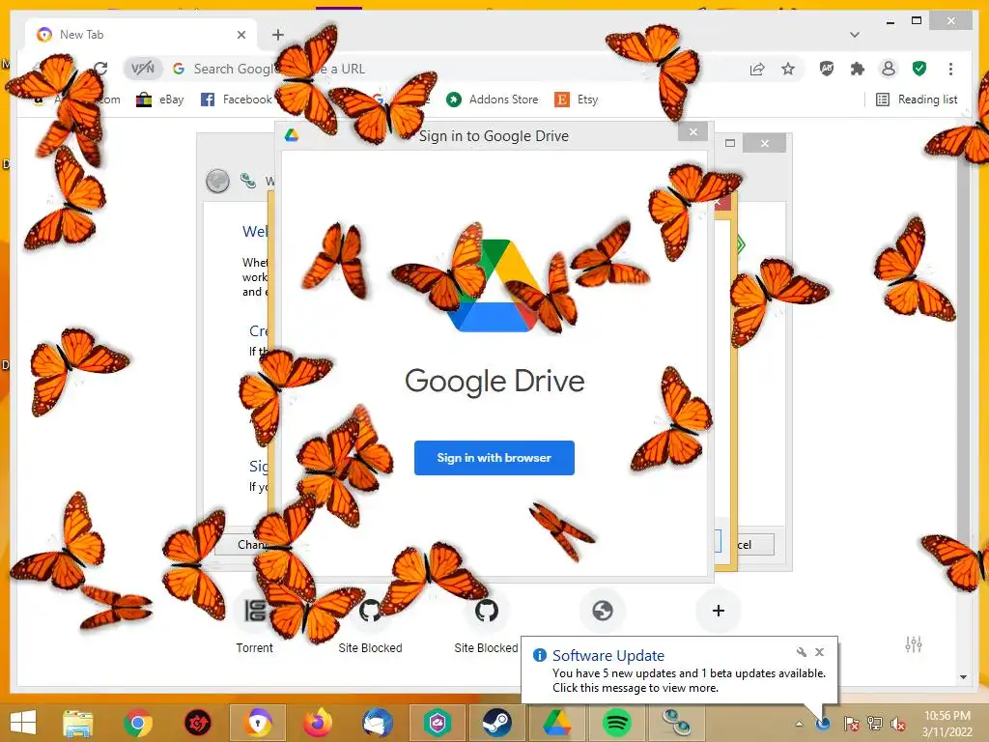
Task: Open the Facebook bookmark
Action: tap(236, 100)
